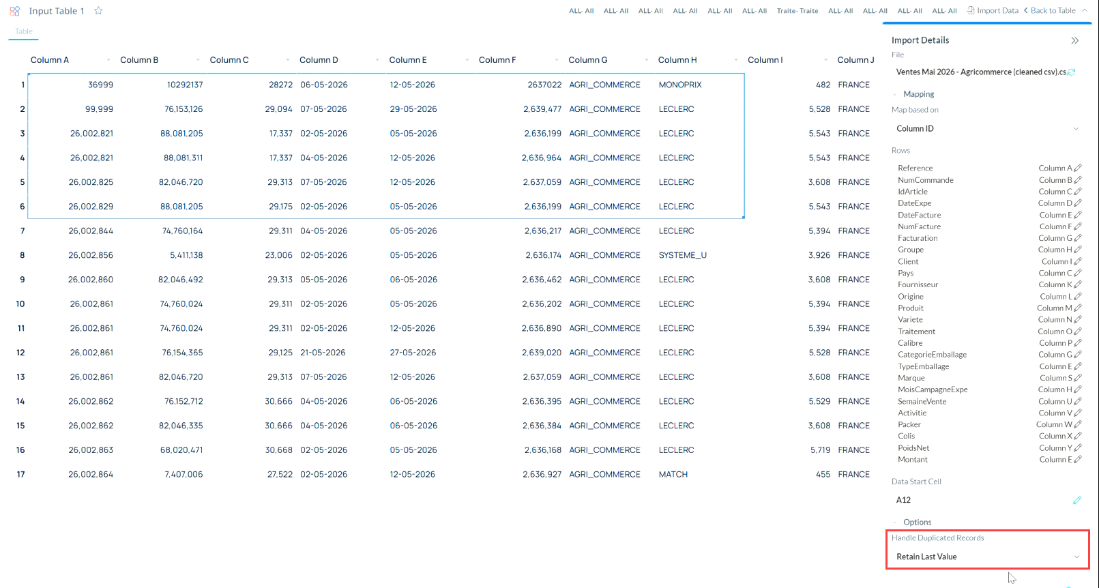The image size is (1099, 588).
Task: Edit mapping pencil for IdArticle row
Action: click(1078, 192)
